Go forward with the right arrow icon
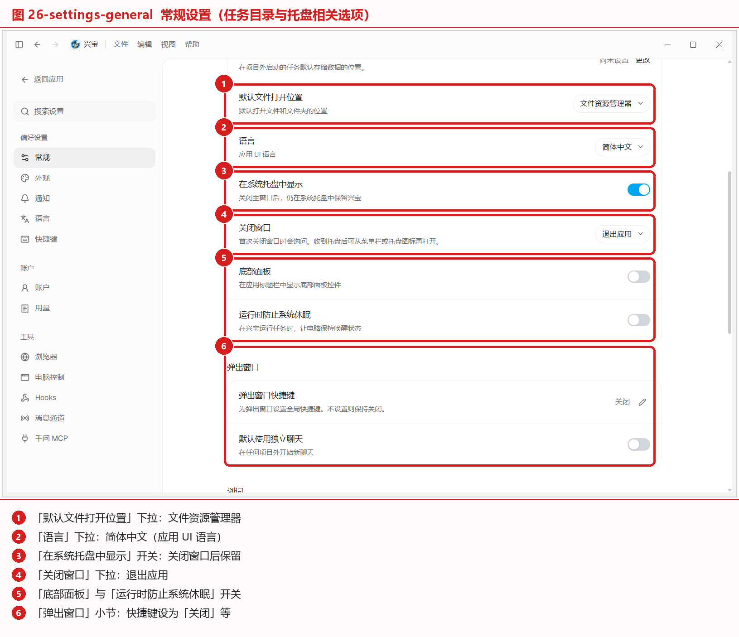Screen dimensions: 739x637 55,44
